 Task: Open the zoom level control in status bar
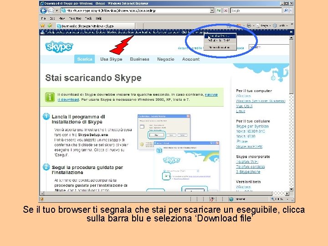[x=280, y=199]
